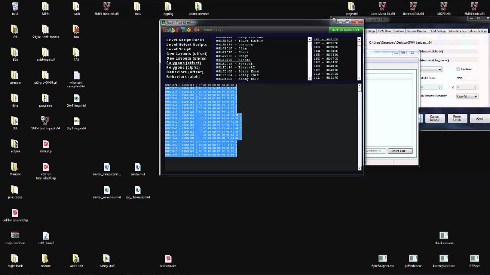This screenshot has height=275, width=490.
Task: Select mirror_candyconst midi file icon
Action: [107, 167]
